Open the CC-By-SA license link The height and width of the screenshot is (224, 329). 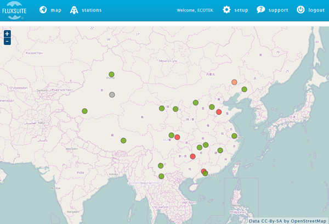pos(271,221)
